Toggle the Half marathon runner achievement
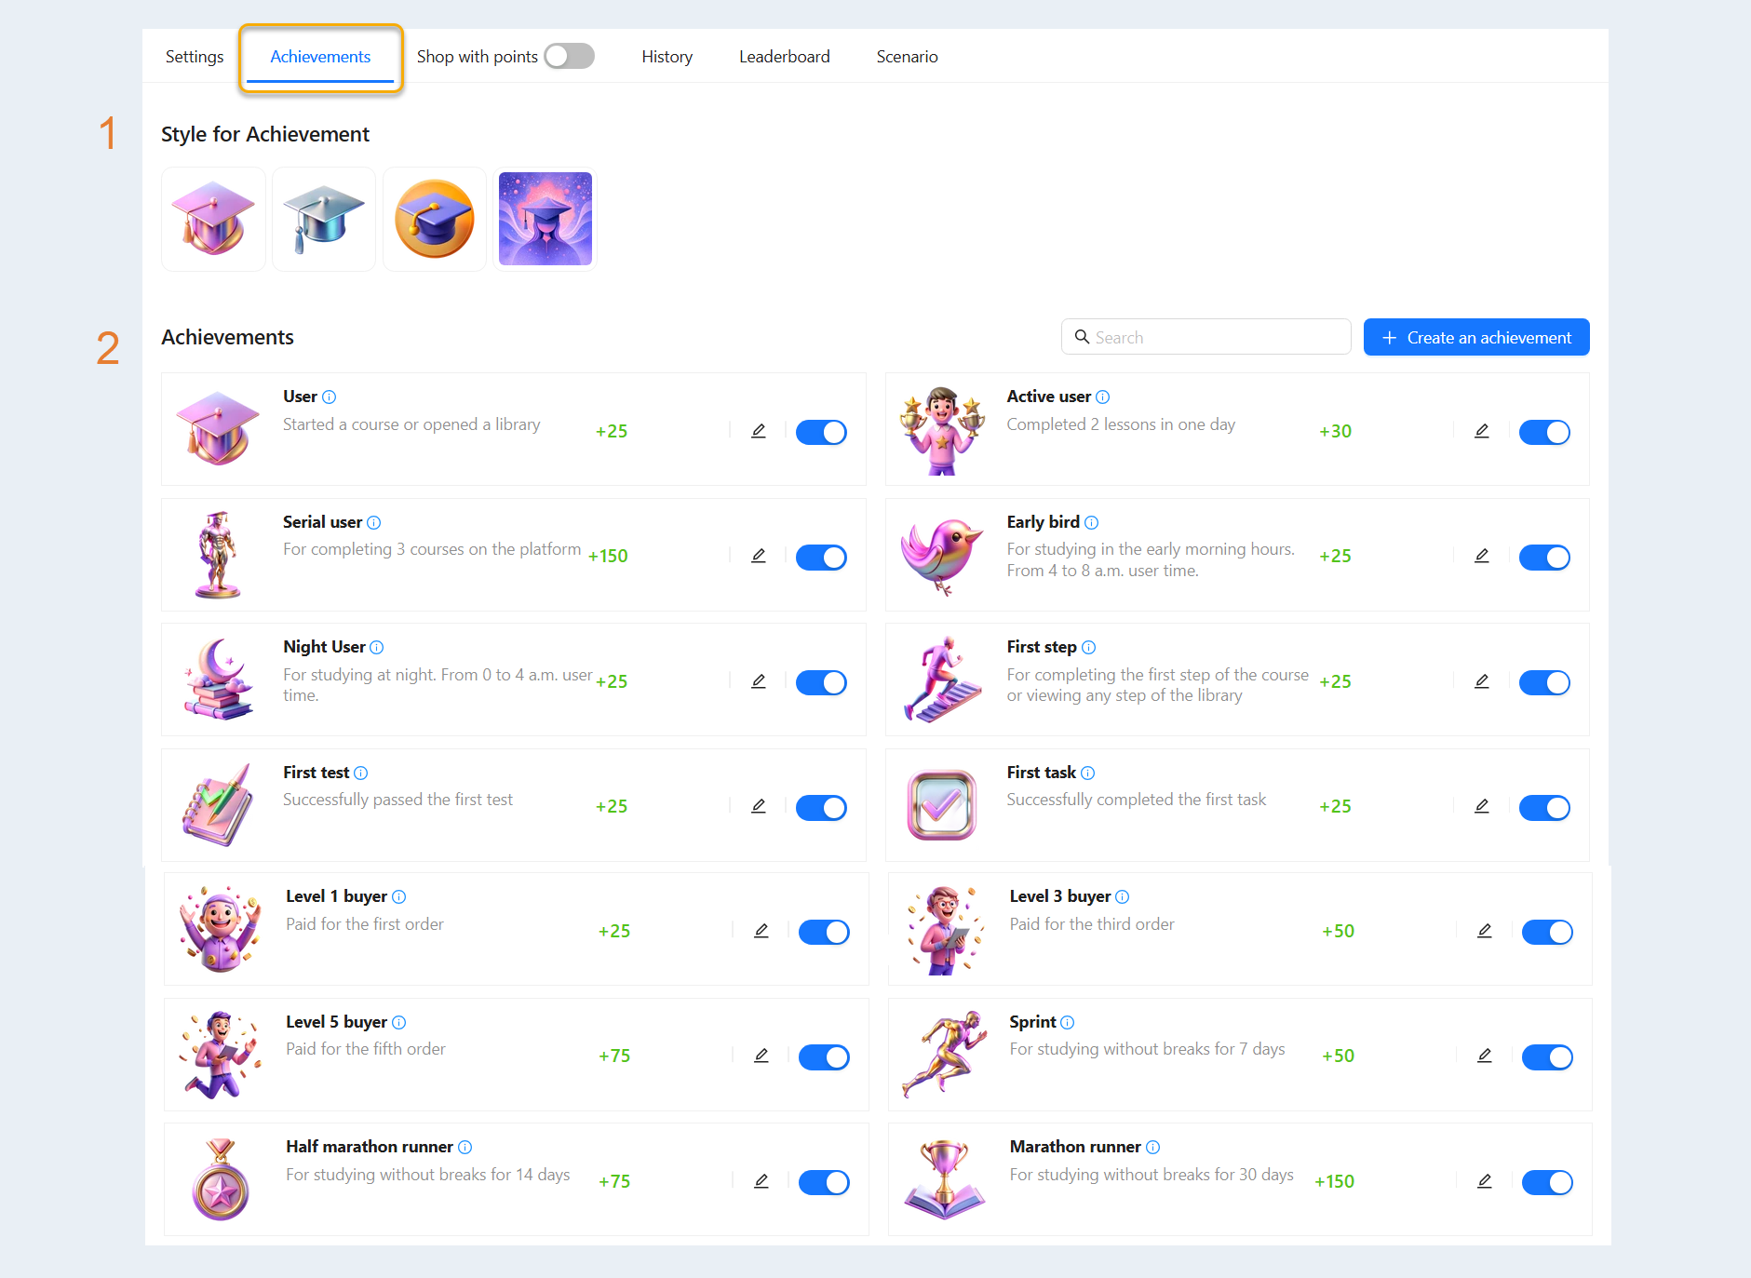Image resolution: width=1751 pixels, height=1278 pixels. [824, 1182]
